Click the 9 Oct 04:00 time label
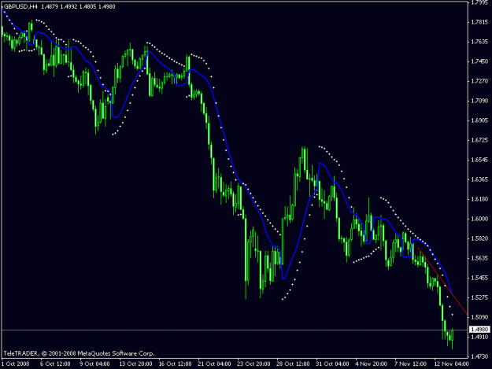The height and width of the screenshot is (369, 492). (94, 364)
